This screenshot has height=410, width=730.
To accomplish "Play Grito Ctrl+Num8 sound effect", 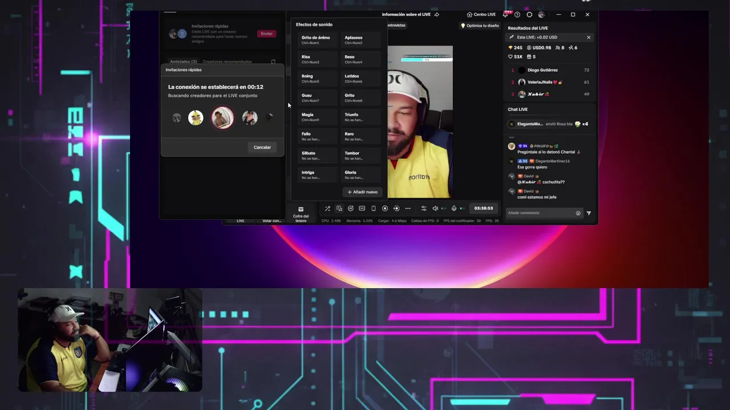I will pos(362,98).
